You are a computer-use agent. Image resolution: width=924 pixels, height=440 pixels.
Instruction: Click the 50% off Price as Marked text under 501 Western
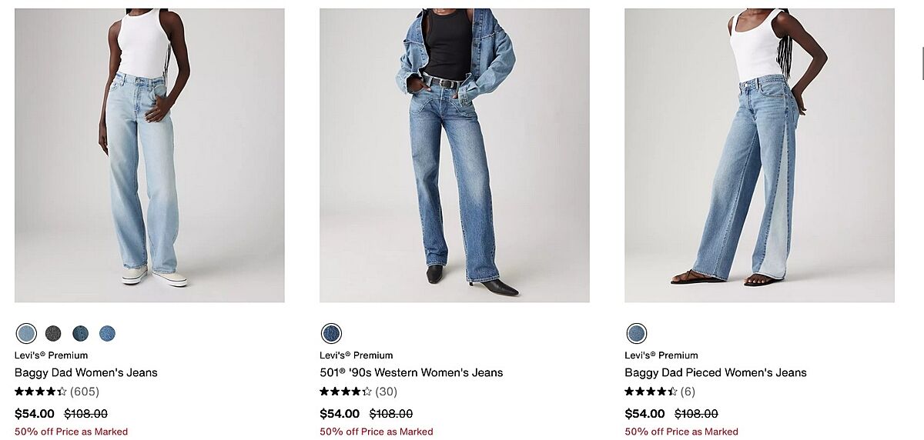pos(377,432)
